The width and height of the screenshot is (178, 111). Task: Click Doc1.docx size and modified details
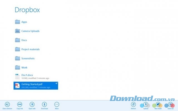point(35,78)
